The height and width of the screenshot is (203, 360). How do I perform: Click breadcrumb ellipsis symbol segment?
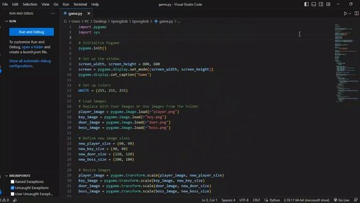tap(179, 21)
